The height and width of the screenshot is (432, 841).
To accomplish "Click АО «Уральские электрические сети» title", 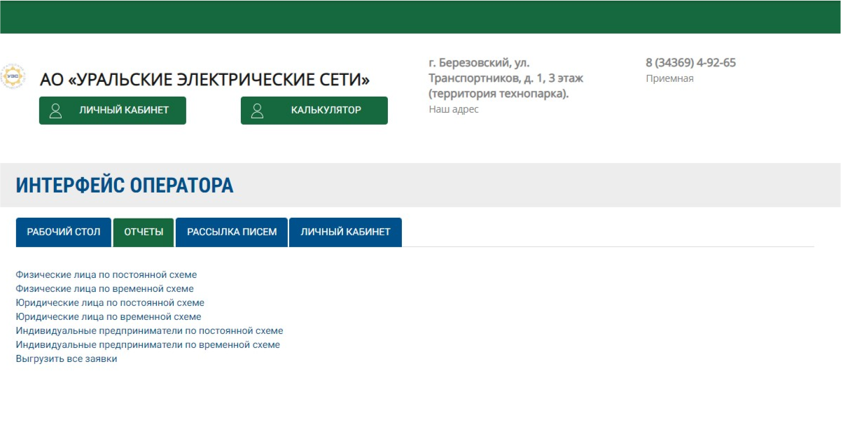I will pyautogui.click(x=205, y=79).
